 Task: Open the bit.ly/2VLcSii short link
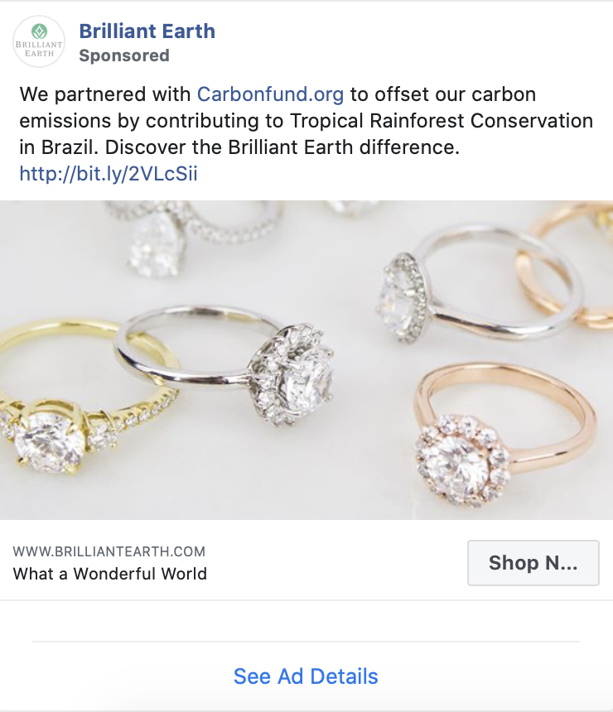click(109, 174)
